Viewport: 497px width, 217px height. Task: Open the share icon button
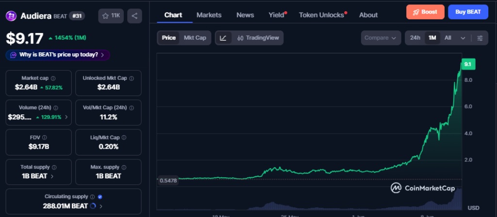pos(134,16)
